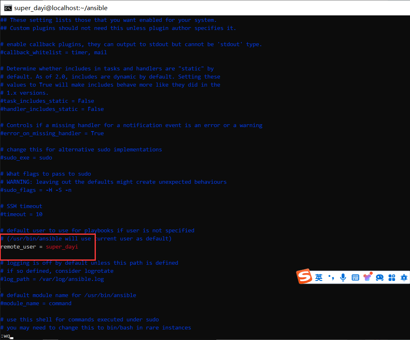Activate the microphone voice input icon

coord(343,277)
